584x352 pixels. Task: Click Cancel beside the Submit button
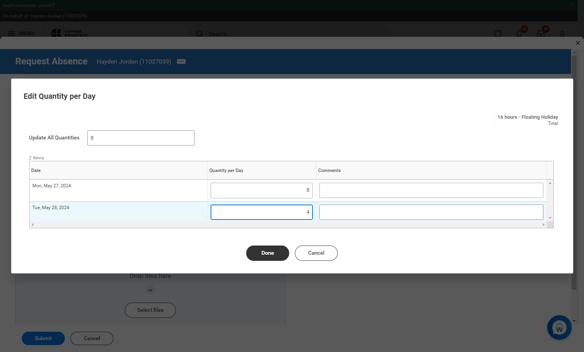tap(92, 339)
